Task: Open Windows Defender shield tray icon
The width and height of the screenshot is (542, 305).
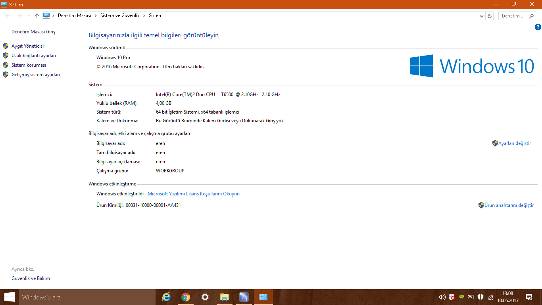Action: pyautogui.click(x=480, y=297)
